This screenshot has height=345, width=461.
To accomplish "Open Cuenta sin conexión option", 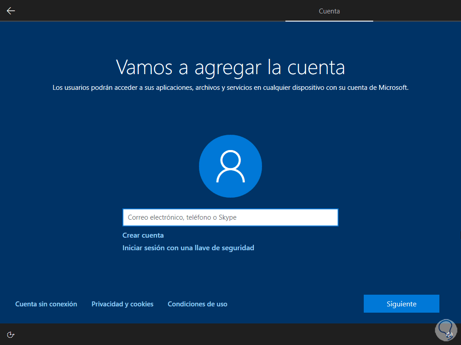I will point(46,304).
